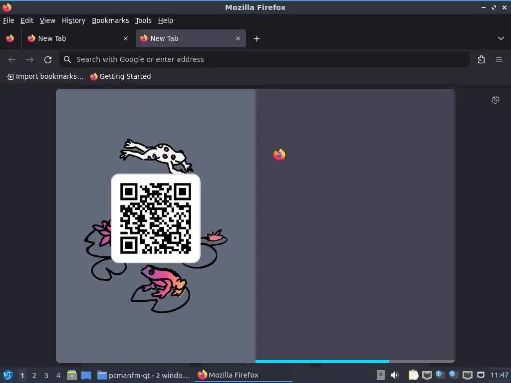
Task: Open the History menu
Action: pos(74,20)
